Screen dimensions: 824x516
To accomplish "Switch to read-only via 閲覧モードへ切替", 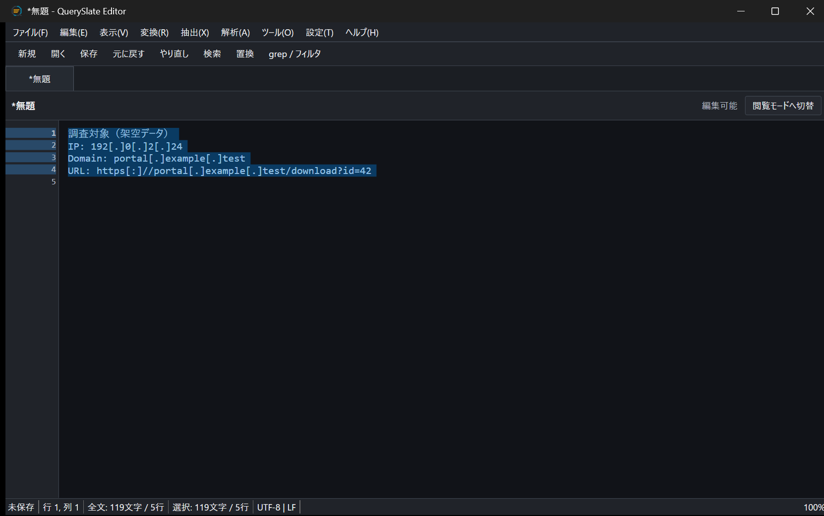I will (783, 106).
